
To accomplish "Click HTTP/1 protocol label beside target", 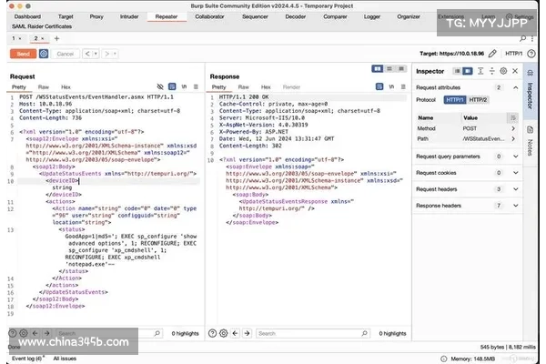I will [x=513, y=54].
